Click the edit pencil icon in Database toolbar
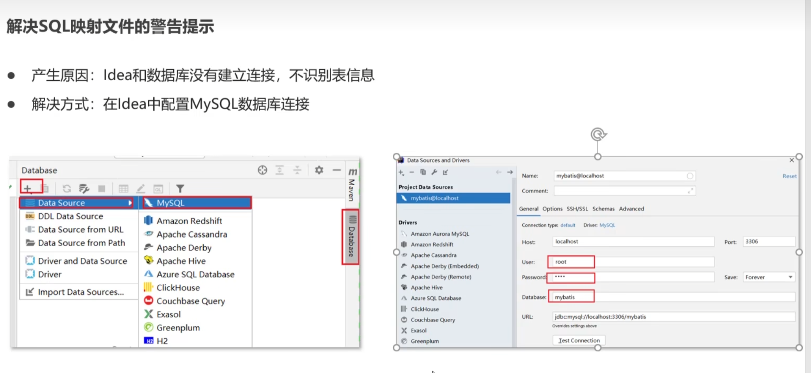The width and height of the screenshot is (811, 373). point(141,189)
